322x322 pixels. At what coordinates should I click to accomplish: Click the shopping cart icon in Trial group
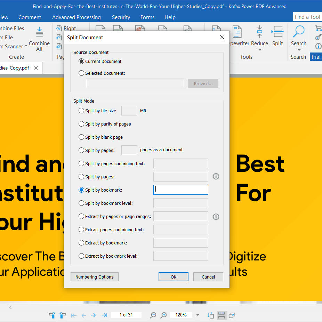point(318,28)
